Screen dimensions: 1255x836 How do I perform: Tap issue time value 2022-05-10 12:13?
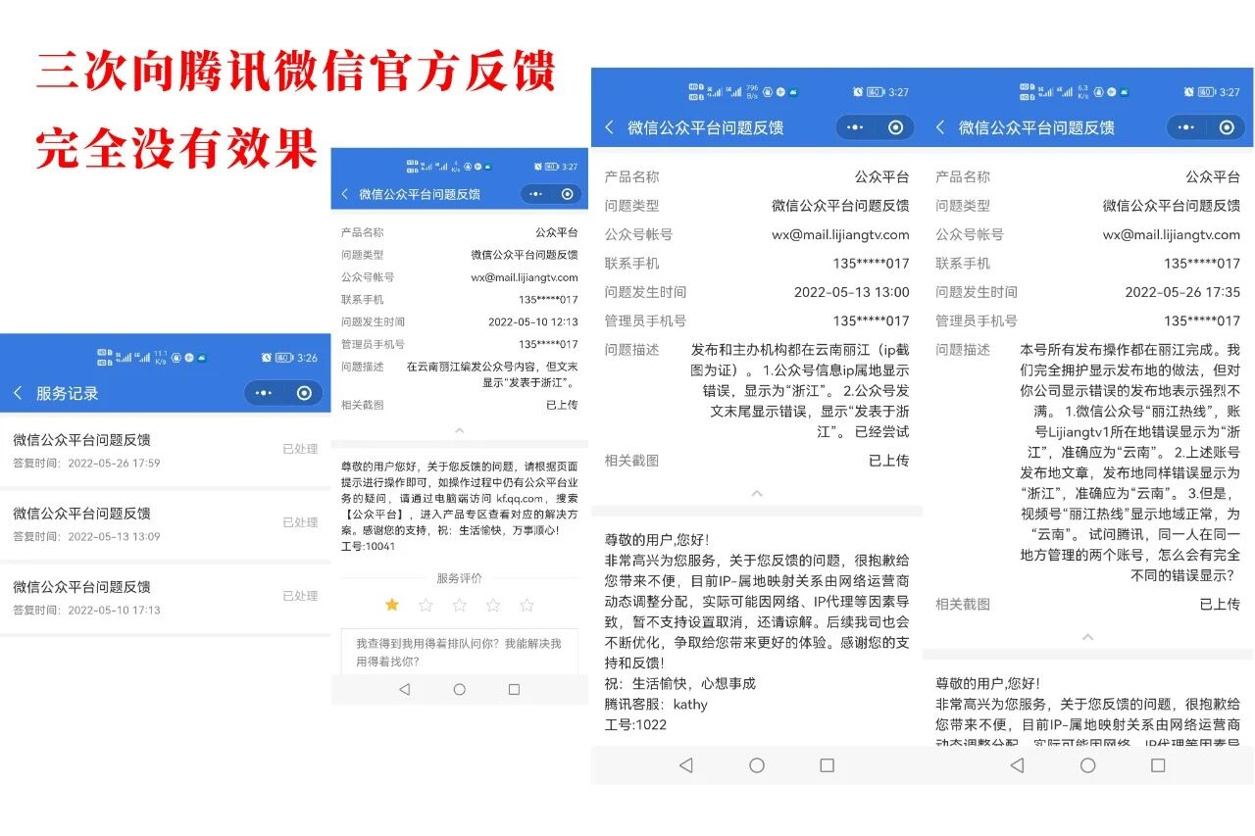tap(533, 321)
